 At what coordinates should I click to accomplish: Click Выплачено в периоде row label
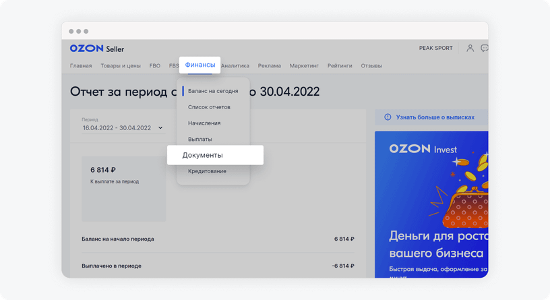[111, 266]
